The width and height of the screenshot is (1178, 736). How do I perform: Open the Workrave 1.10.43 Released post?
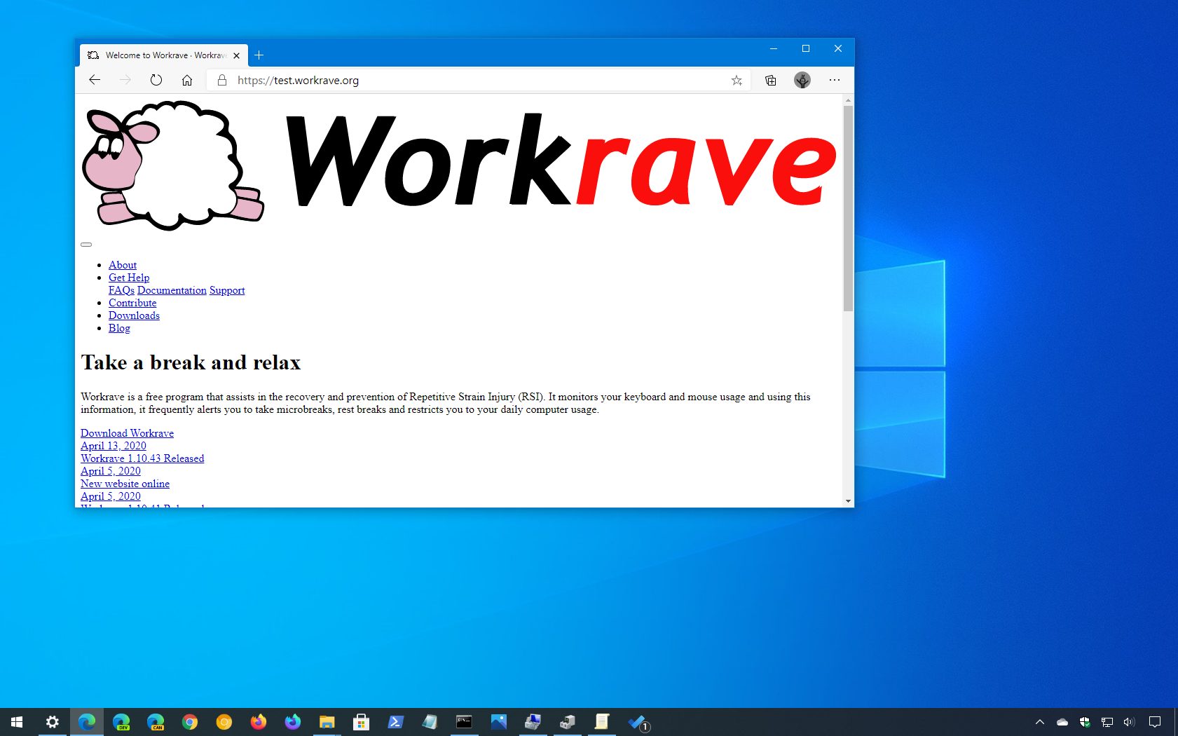[142, 458]
